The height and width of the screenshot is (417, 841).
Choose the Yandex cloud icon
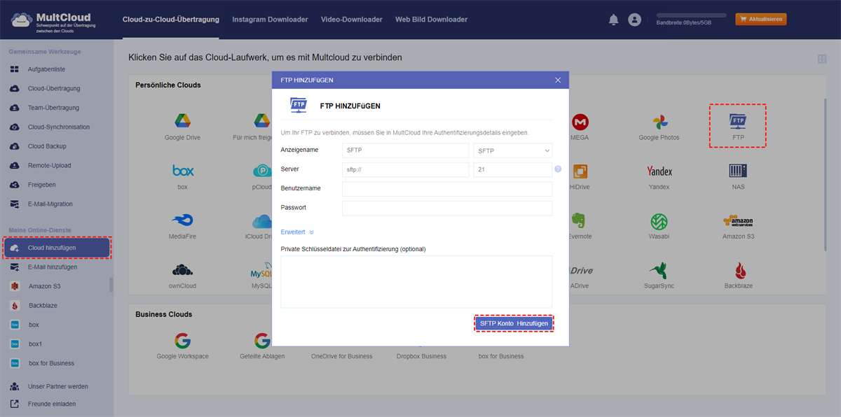click(659, 171)
